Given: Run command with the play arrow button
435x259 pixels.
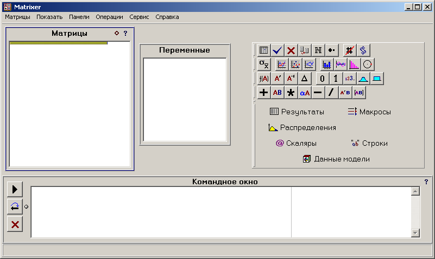Looking at the screenshot, I should pos(15,189).
